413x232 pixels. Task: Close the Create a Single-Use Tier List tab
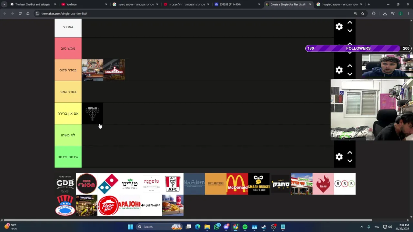pos(310,5)
